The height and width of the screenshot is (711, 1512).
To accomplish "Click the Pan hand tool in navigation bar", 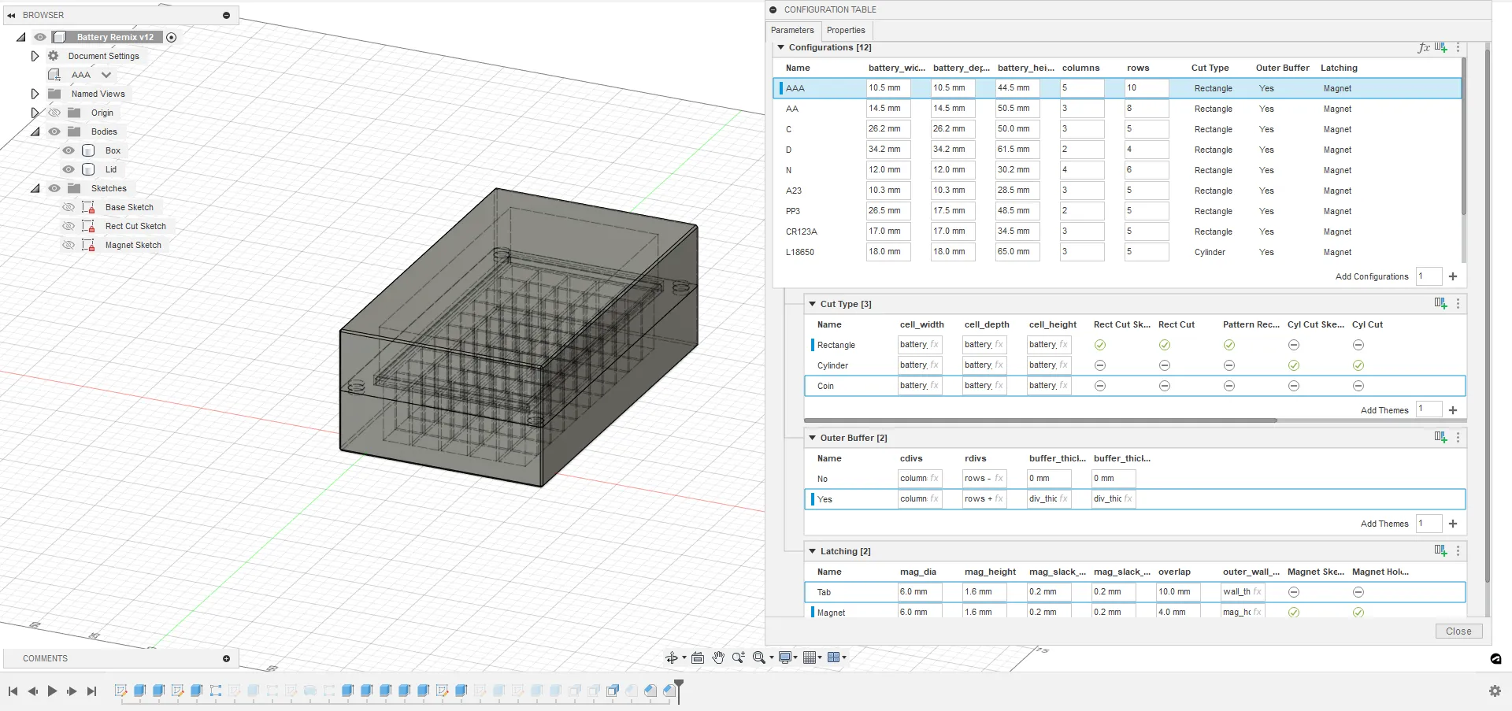I will click(718, 657).
